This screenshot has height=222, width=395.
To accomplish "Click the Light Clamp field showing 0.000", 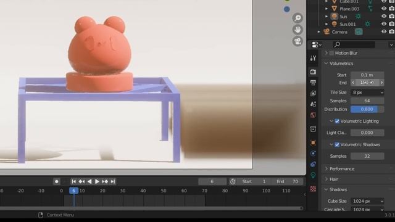I will pos(367,133).
